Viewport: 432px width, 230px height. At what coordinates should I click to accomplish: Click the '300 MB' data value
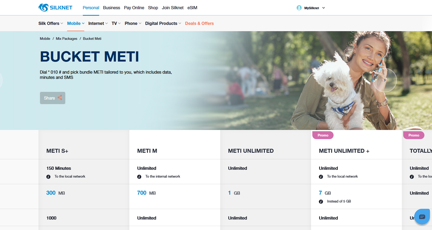click(x=56, y=193)
